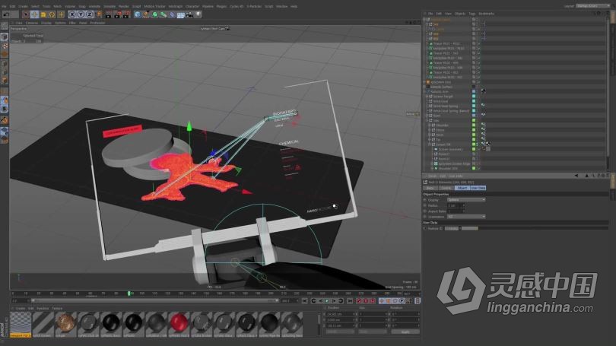This screenshot has width=616, height=346.
Task: Activate the Rotate tool
Action: 52,14
